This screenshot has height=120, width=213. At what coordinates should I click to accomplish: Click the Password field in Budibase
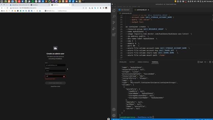click(56, 71)
